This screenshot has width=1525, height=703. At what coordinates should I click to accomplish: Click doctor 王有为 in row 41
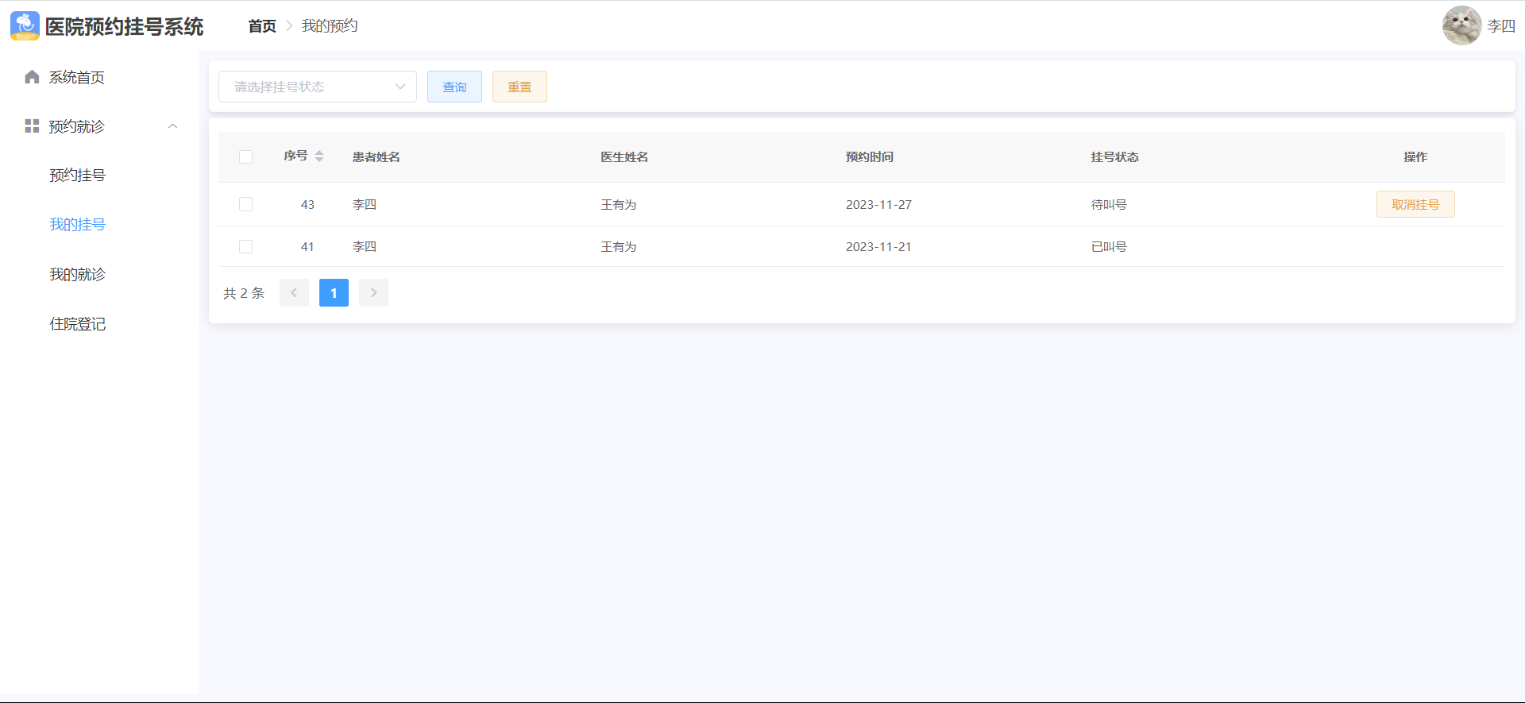click(619, 247)
